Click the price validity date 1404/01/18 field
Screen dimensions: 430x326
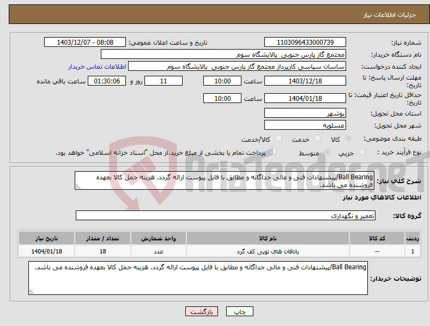coord(305,98)
